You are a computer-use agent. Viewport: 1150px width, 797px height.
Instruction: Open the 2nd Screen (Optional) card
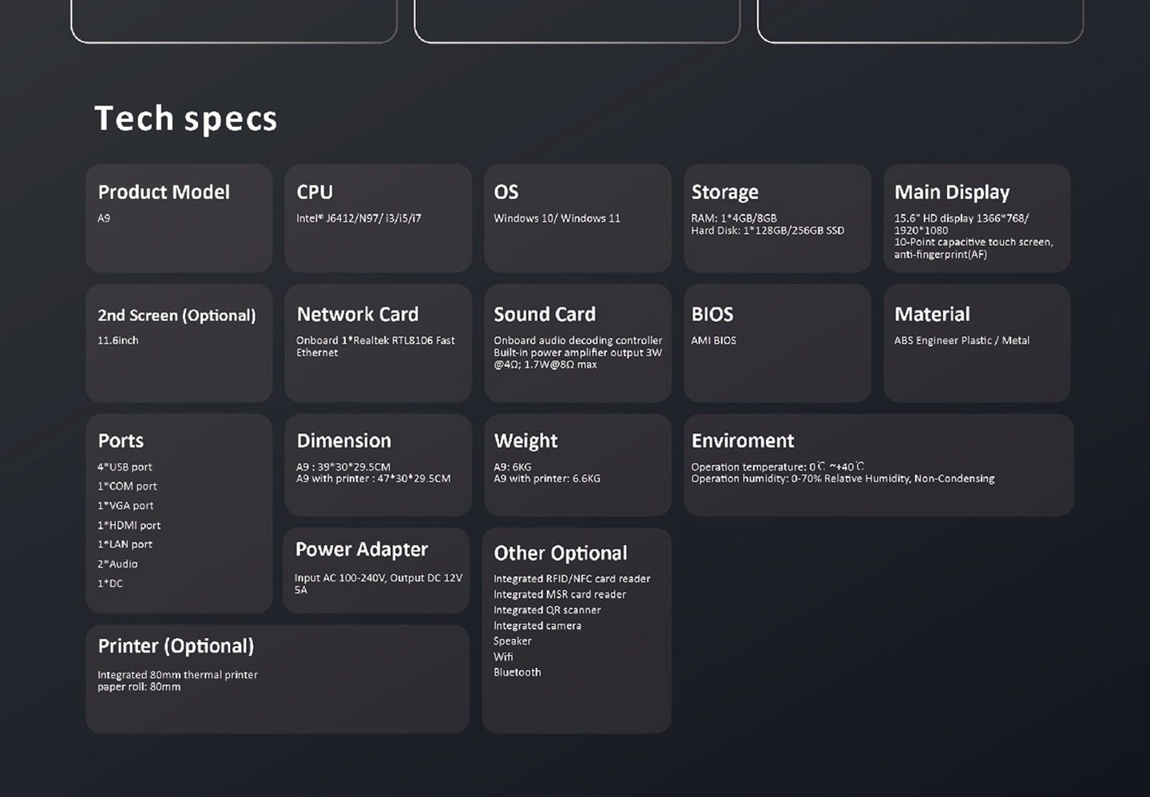point(179,343)
